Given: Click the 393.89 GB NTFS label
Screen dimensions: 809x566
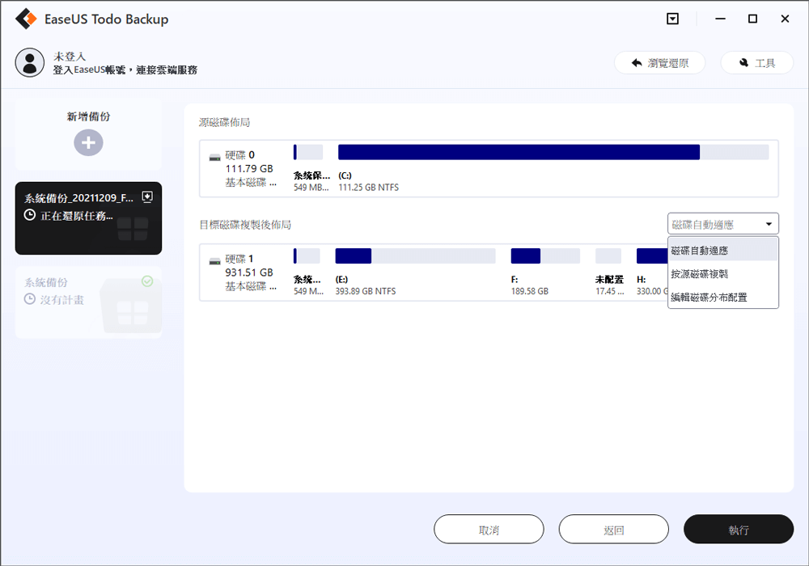Looking at the screenshot, I should coord(366,291).
